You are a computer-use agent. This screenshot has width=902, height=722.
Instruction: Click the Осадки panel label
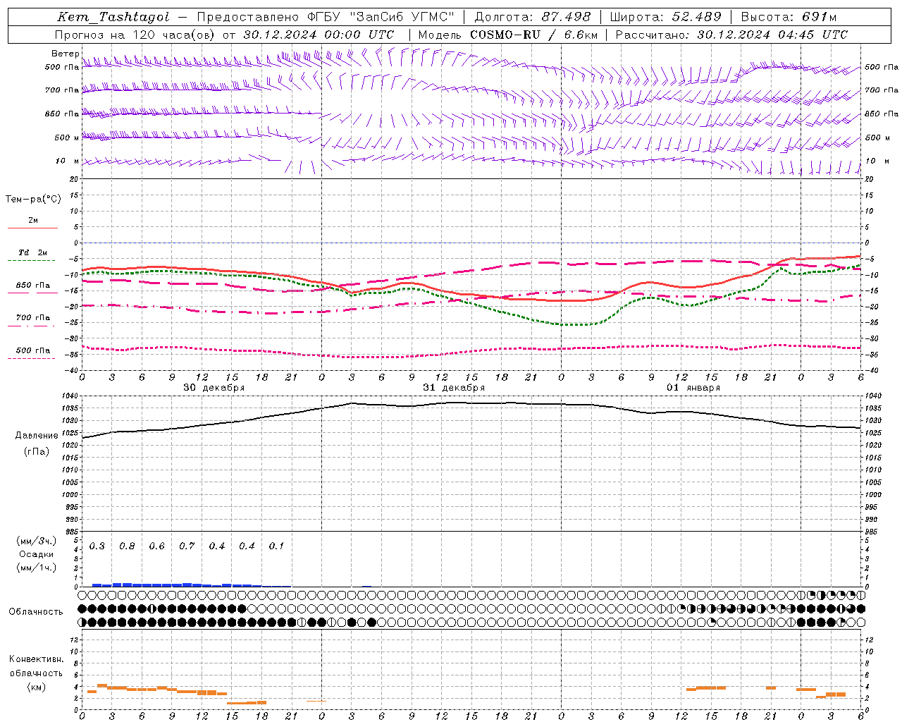37,554
